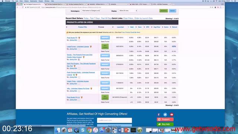Click the email input field in footer
The height and width of the screenshot is (134, 238).
(x=115, y=120)
